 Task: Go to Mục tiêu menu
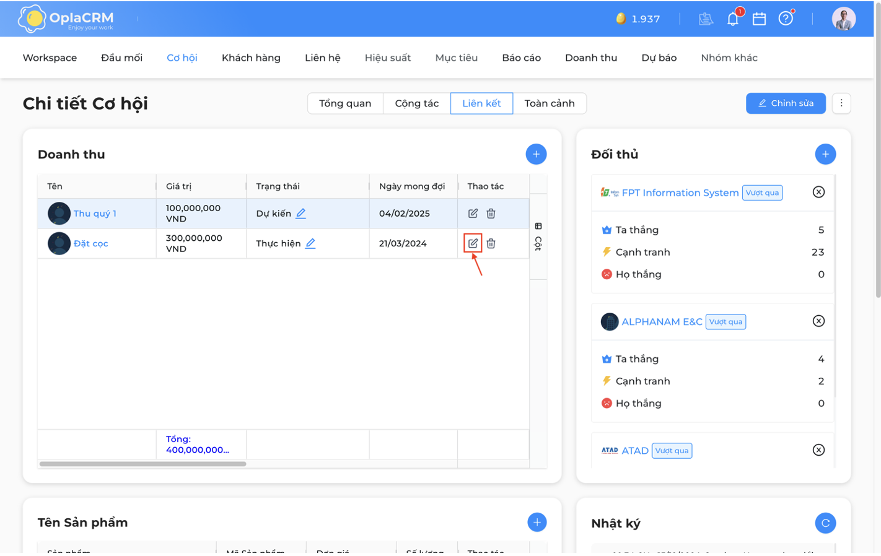(456, 58)
